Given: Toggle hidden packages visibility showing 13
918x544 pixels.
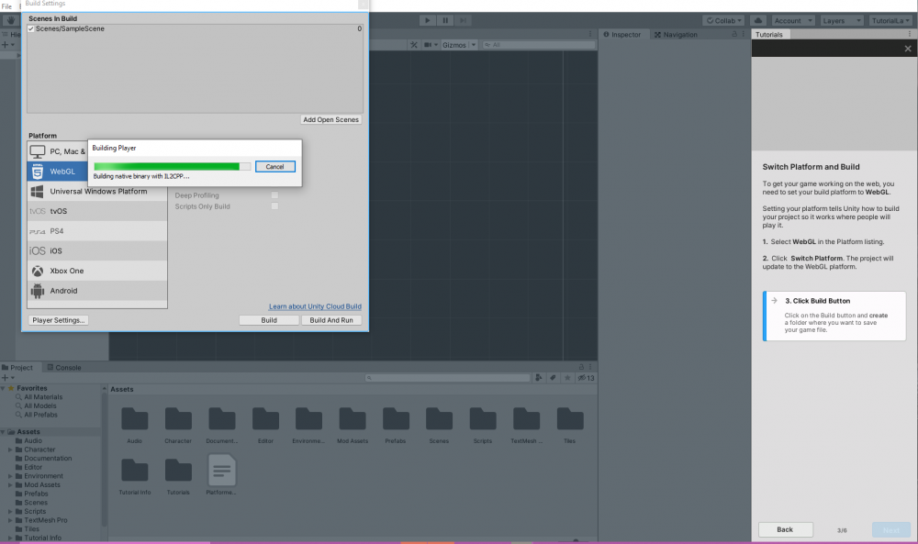Looking at the screenshot, I should [586, 378].
